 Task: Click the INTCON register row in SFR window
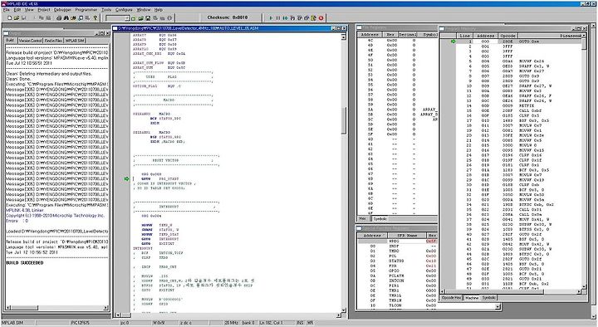(397, 281)
